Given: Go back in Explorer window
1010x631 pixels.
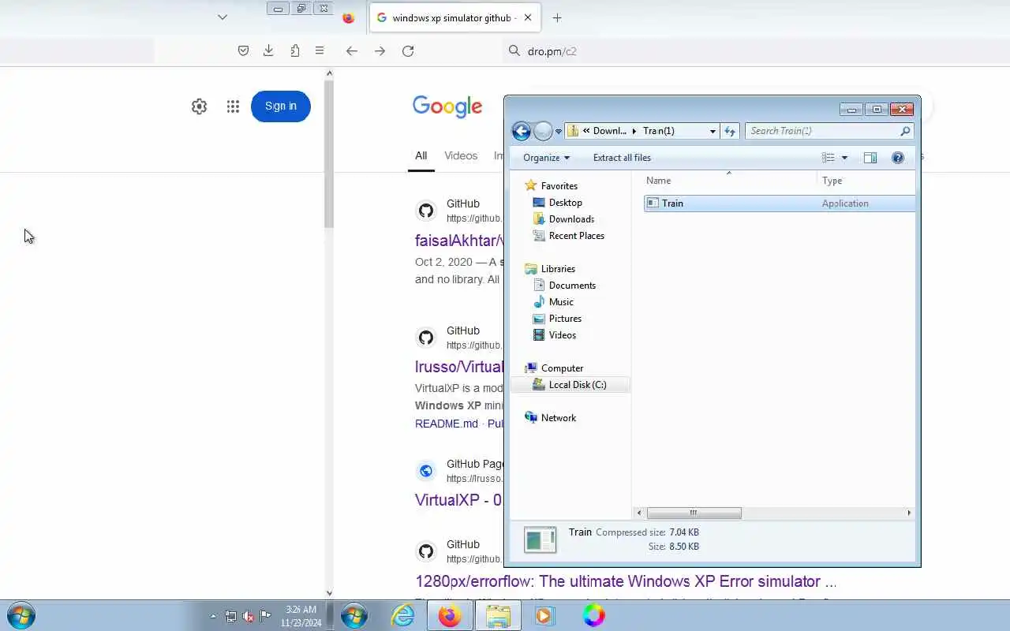Looking at the screenshot, I should [x=521, y=131].
